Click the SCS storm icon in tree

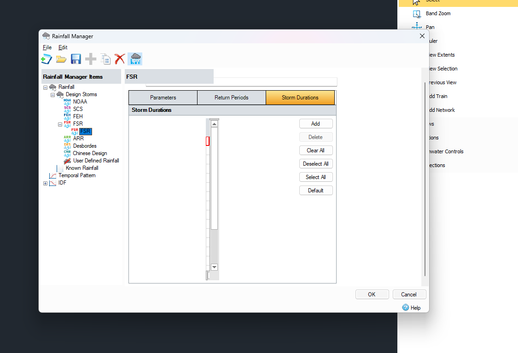tap(67, 109)
